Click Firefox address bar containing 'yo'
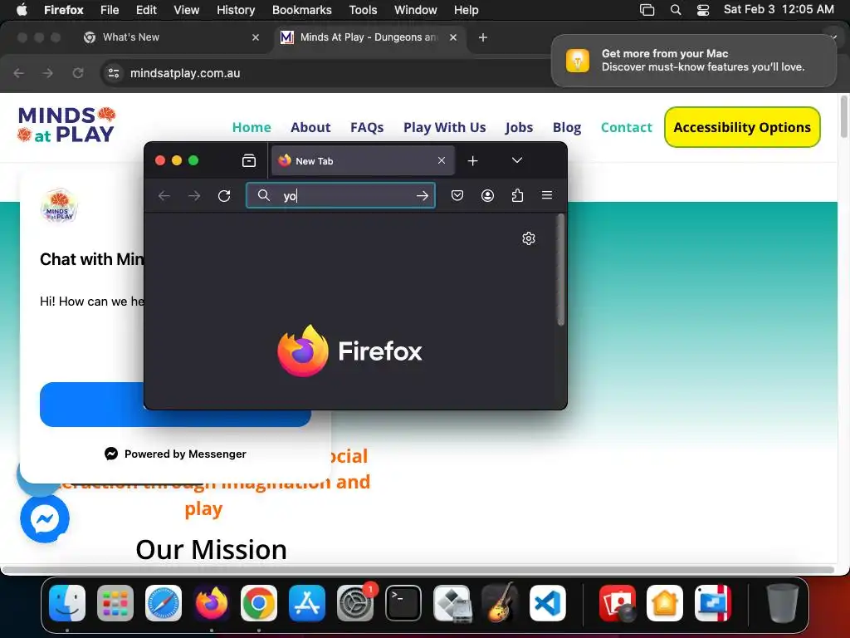 click(x=340, y=195)
